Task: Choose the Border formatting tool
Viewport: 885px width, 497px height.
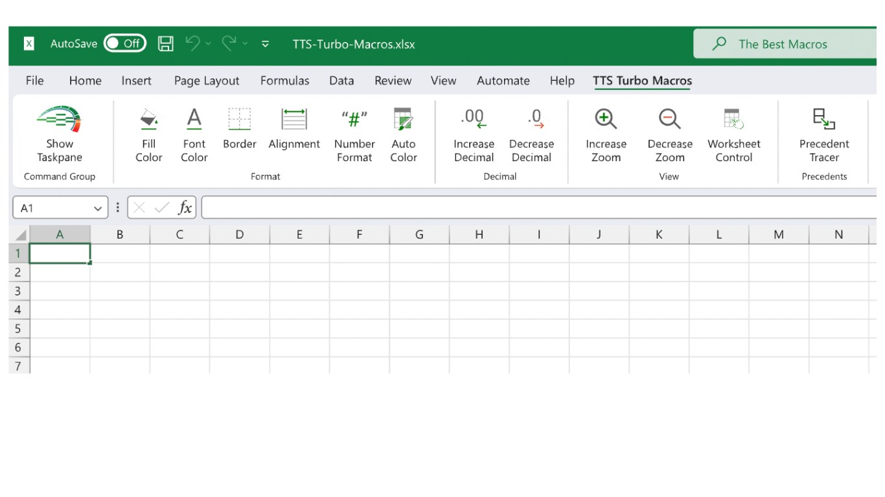Action: [240, 129]
